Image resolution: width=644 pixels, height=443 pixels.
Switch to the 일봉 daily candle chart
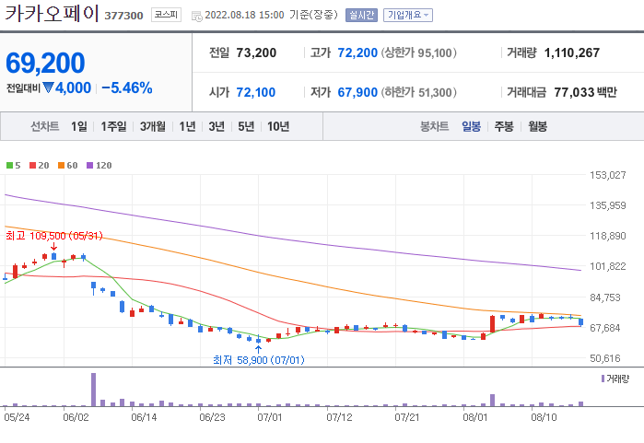pos(471,126)
